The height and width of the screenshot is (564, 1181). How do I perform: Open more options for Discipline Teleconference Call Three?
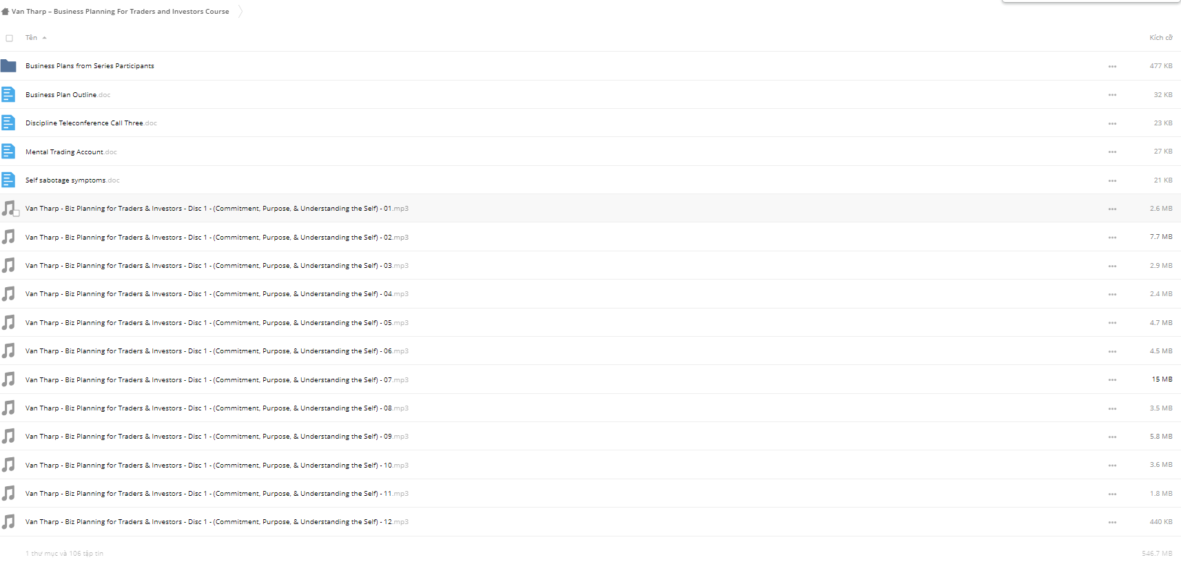tap(1112, 124)
